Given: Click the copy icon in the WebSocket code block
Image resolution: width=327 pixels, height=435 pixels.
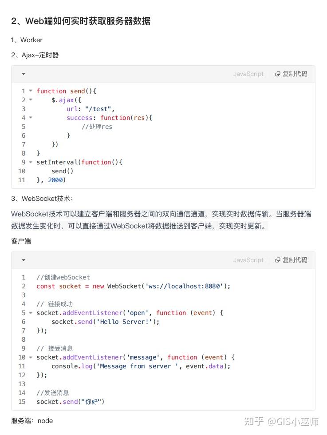Looking at the screenshot, I should click(278, 260).
